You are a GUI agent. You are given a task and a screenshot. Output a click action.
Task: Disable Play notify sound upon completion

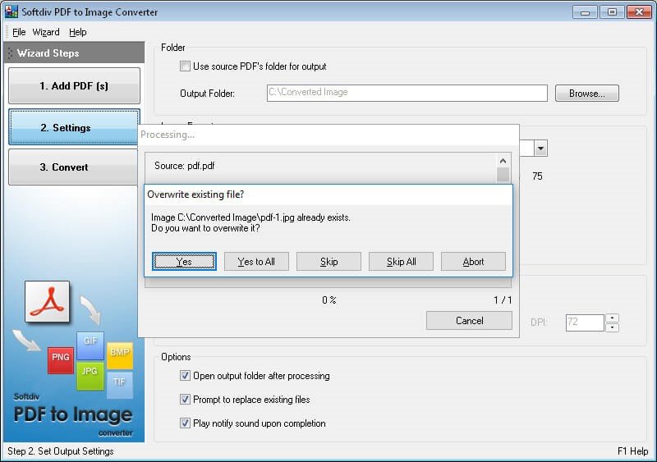pos(185,423)
